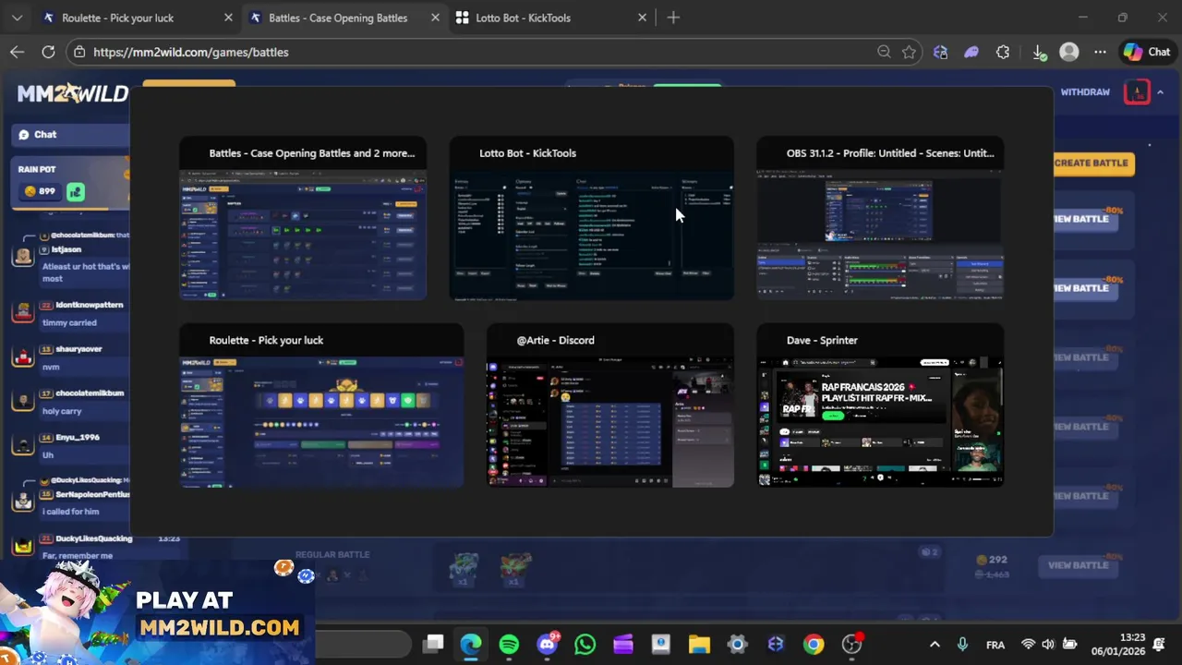
Task: Open the browser Downloads icon
Action: click(x=1037, y=52)
